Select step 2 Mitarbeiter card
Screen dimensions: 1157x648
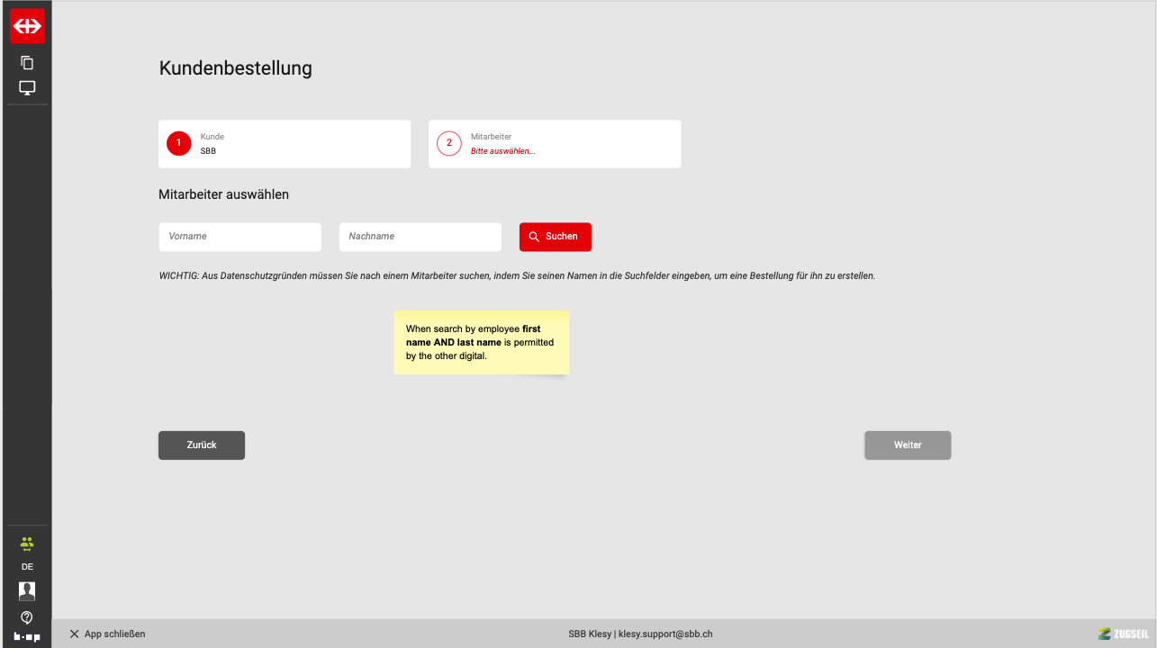pos(555,144)
